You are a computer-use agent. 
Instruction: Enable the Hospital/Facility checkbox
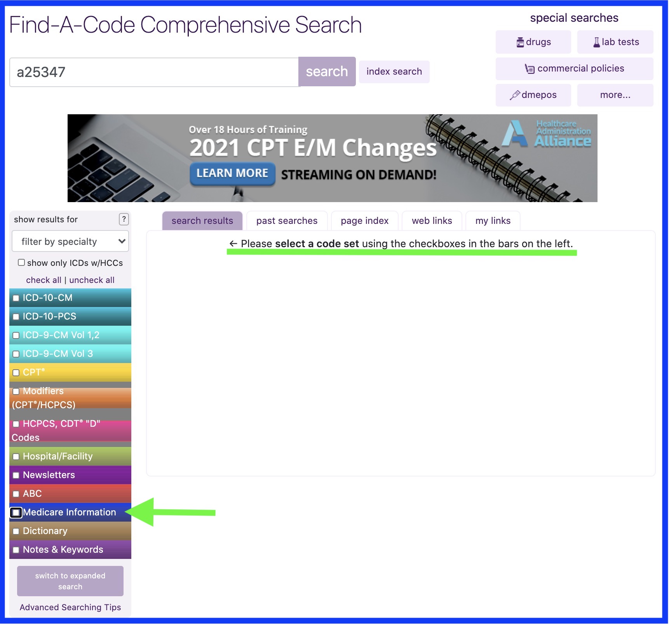tap(16, 457)
